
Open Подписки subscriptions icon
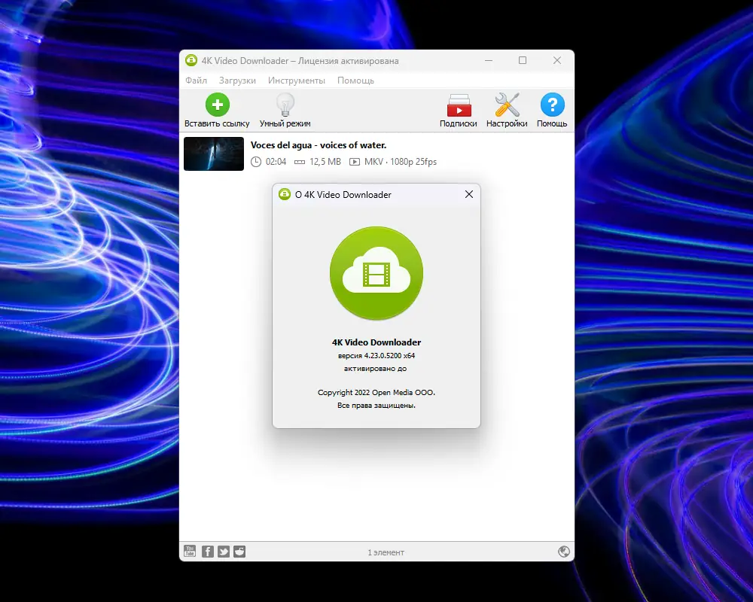point(459,105)
